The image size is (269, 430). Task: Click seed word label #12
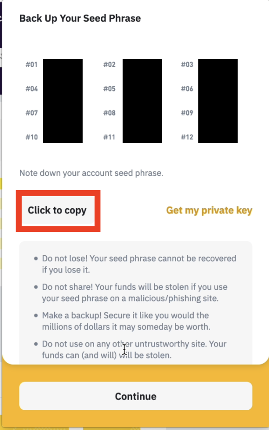tap(187, 137)
